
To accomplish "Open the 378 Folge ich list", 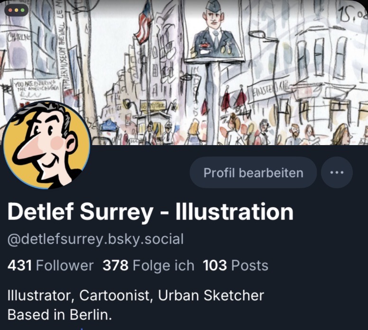I will [148, 266].
